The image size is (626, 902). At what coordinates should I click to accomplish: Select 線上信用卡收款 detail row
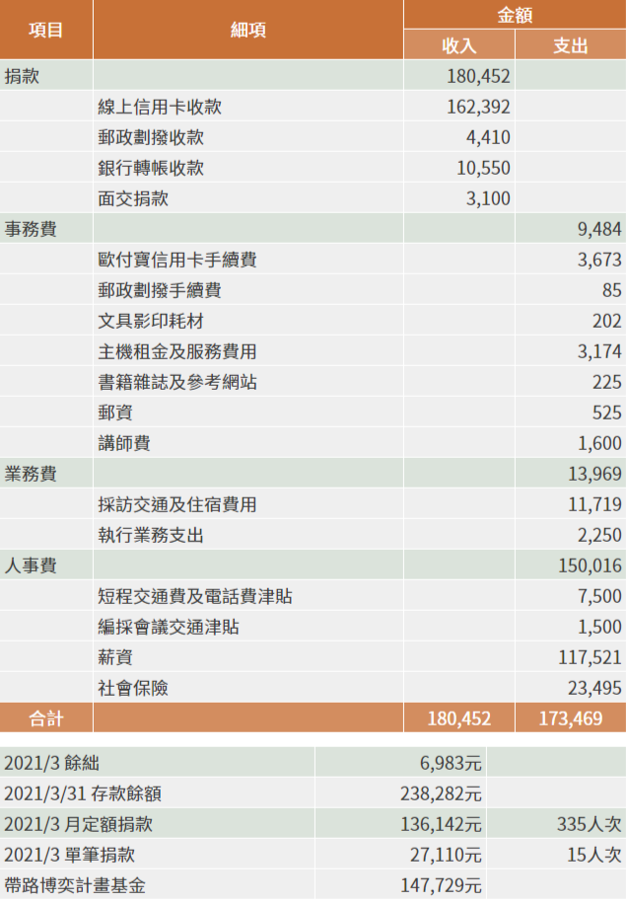(160, 107)
